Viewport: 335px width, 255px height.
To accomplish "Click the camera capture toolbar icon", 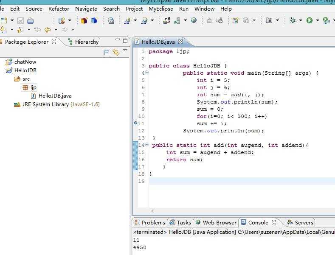I will (269, 20).
